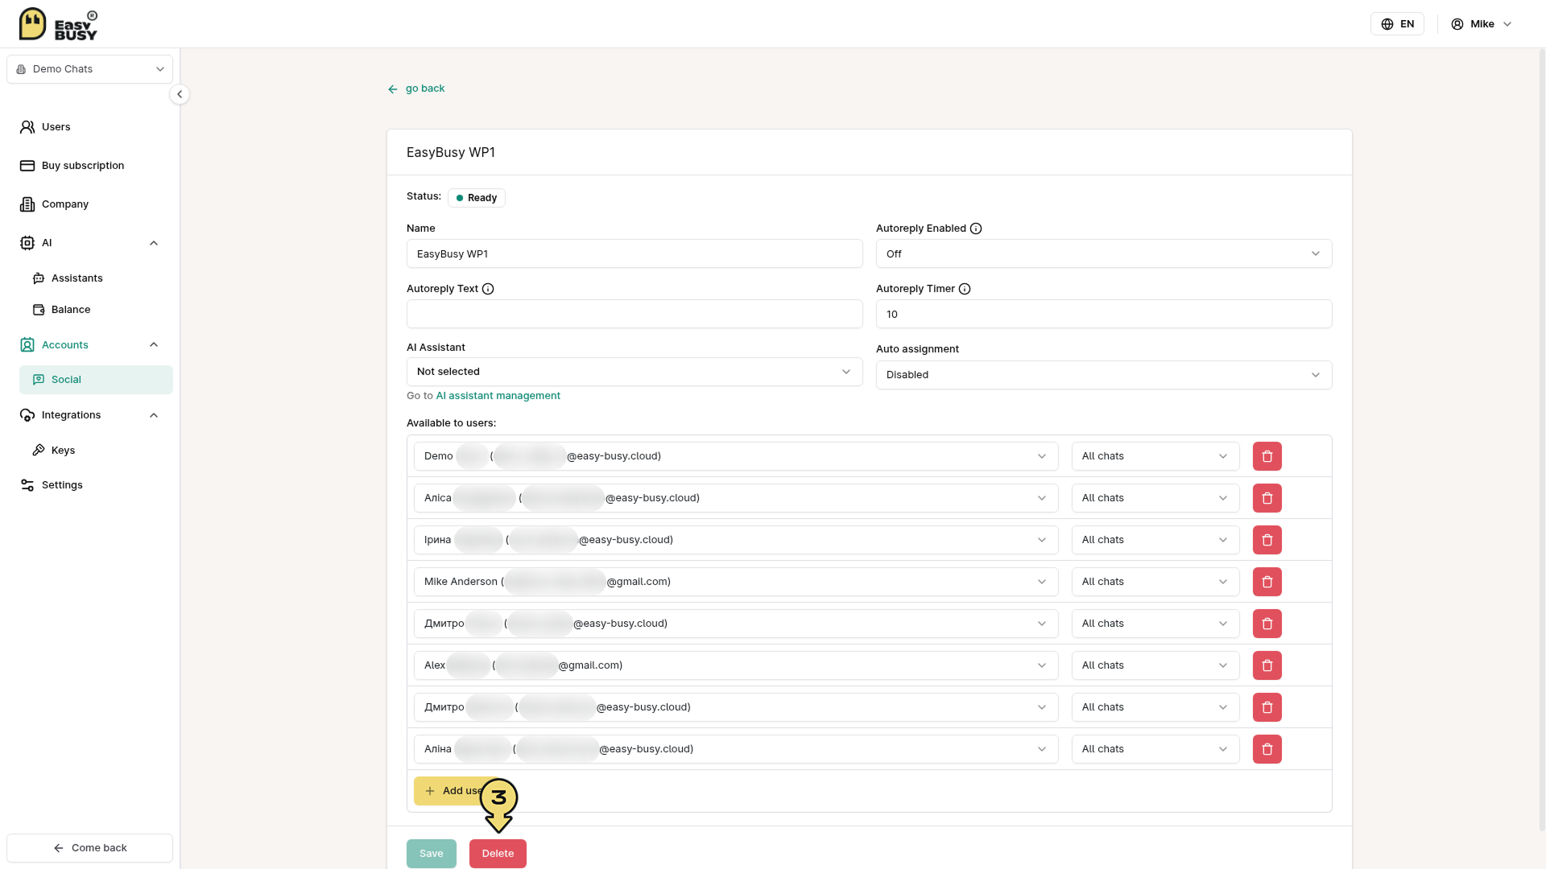Follow the AI assistant management link
Screen dimensions: 1546x869
click(498, 396)
